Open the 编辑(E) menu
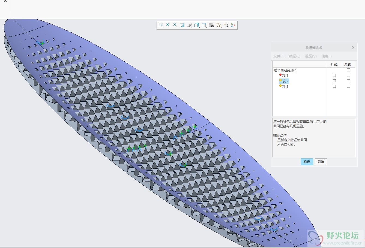Screen dimensions: 365x248 (295, 56)
